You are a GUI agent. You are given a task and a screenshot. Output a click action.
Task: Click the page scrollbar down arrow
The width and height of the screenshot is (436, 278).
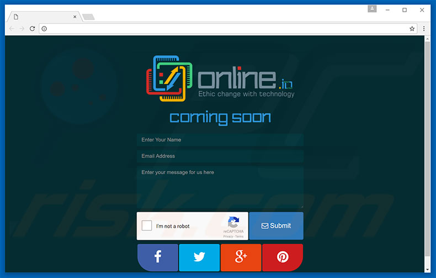click(427, 269)
